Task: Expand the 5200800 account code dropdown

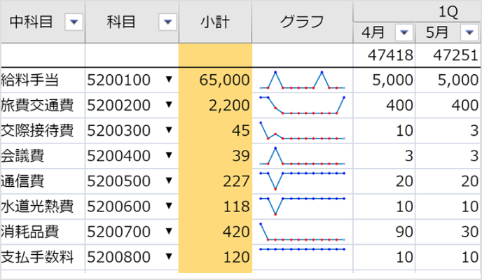Action: (x=169, y=257)
